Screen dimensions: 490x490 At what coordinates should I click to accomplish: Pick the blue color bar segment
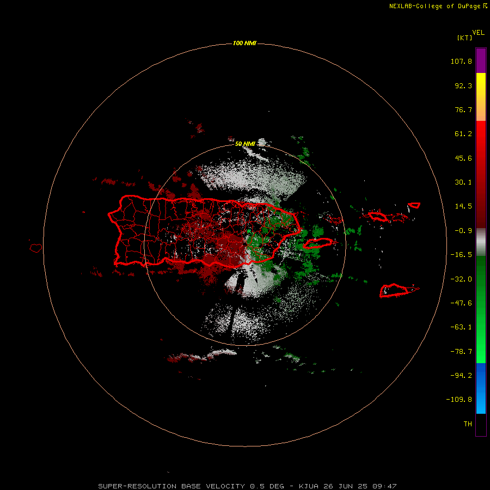point(481,388)
